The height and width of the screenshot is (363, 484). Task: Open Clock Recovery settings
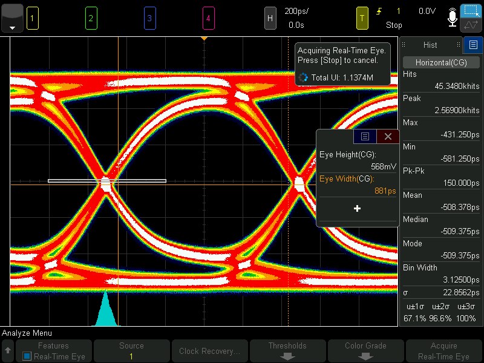[209, 351]
